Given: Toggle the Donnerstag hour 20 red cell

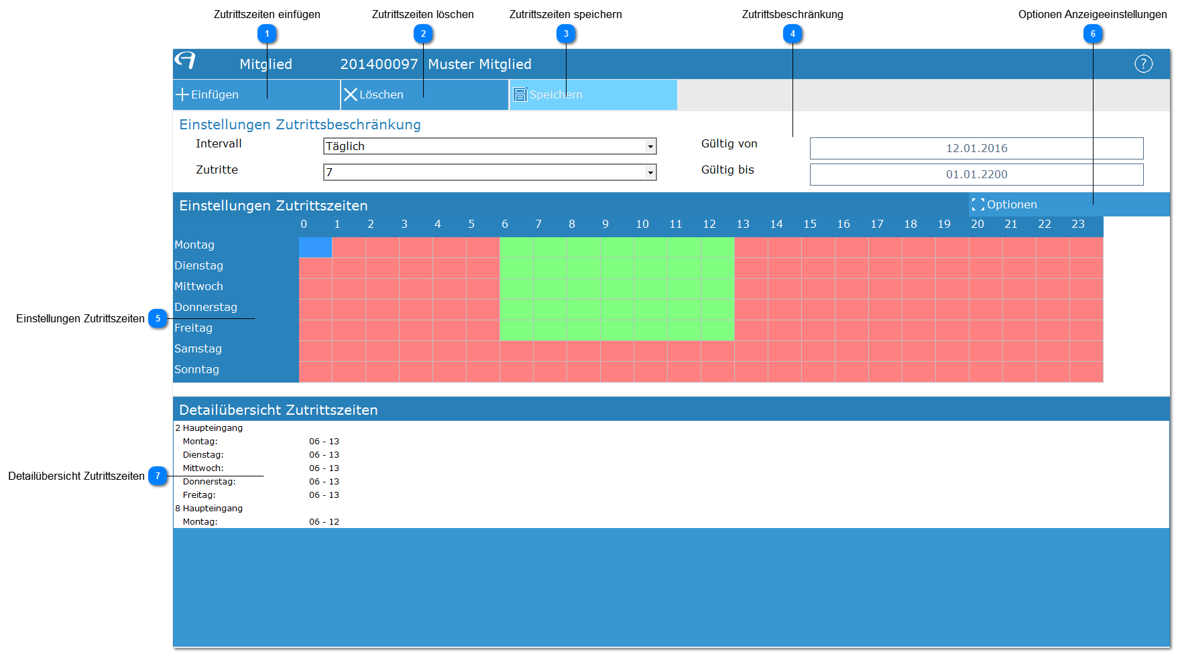Looking at the screenshot, I should tap(986, 310).
